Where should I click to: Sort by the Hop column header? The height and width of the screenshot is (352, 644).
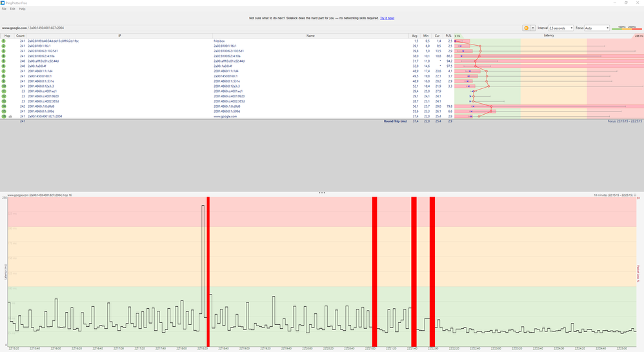point(7,35)
